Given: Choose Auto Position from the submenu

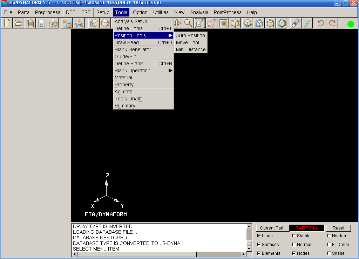Looking at the screenshot, I should pos(191,35).
